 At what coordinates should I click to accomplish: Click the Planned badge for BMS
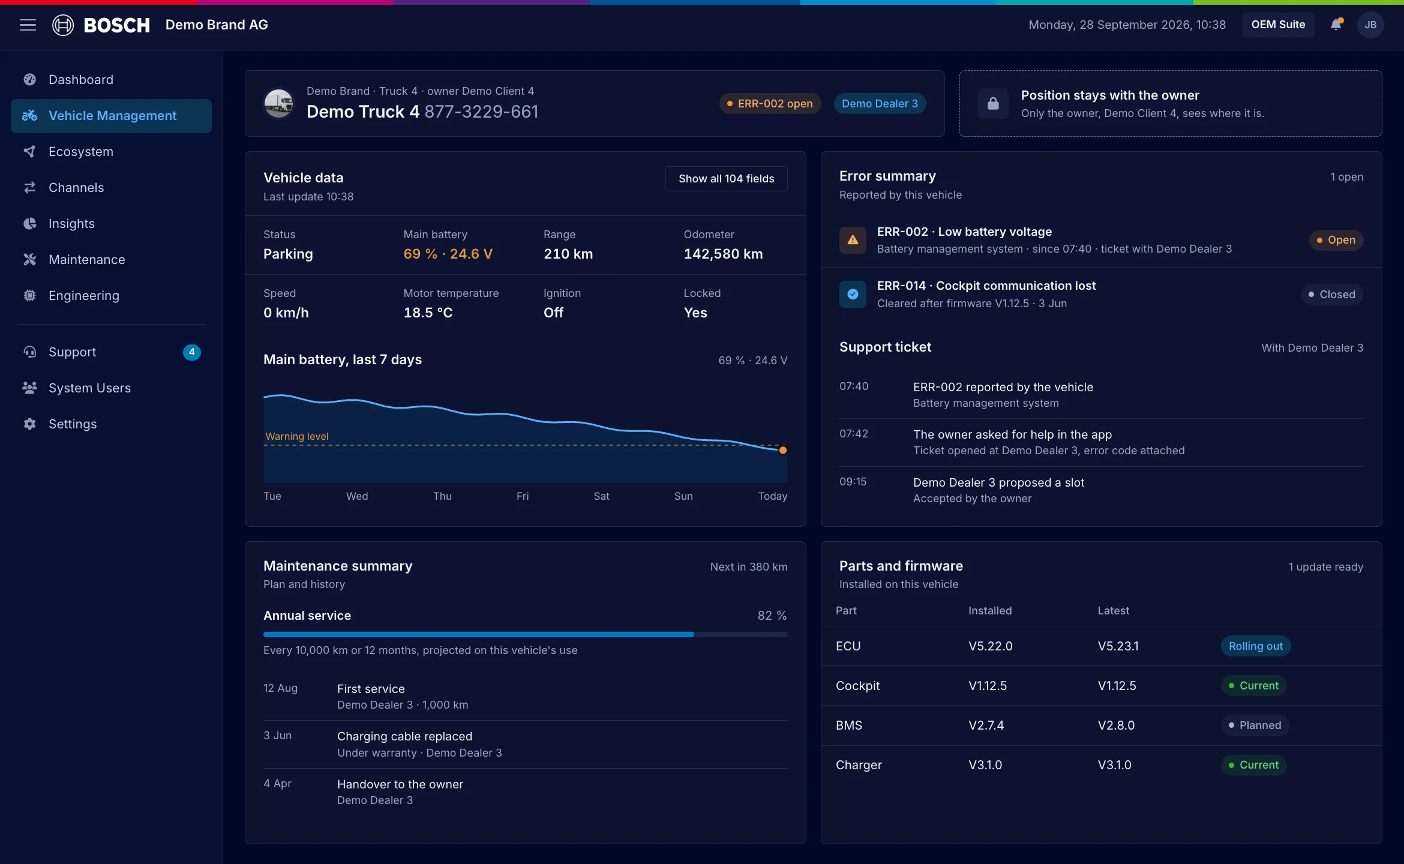pyautogui.click(x=1255, y=725)
